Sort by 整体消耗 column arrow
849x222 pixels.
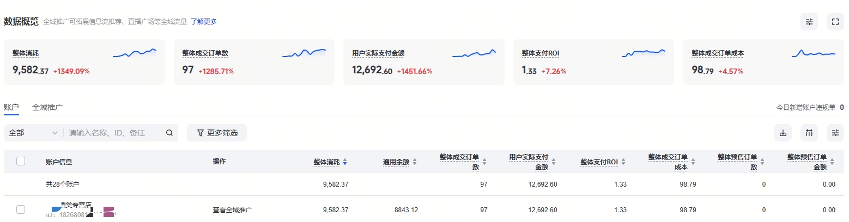point(345,162)
